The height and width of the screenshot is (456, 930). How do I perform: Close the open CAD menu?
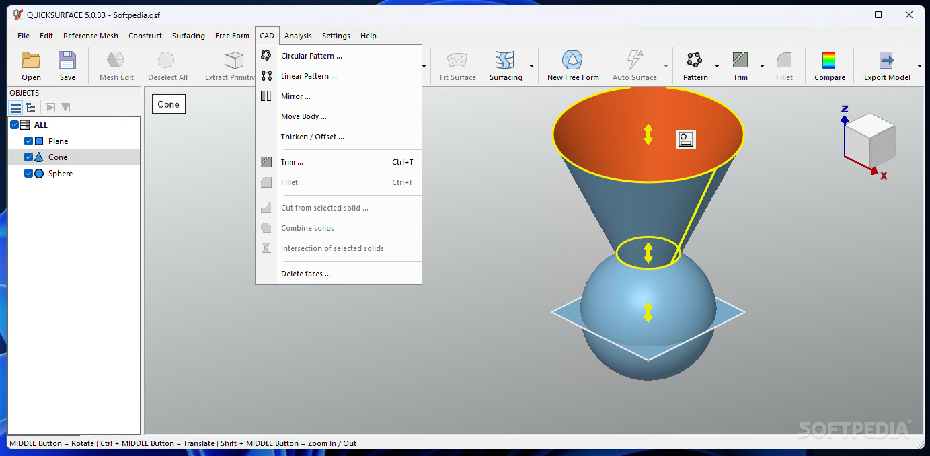(267, 36)
